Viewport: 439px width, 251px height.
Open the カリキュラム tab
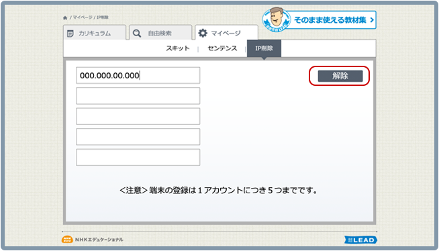tap(95, 33)
